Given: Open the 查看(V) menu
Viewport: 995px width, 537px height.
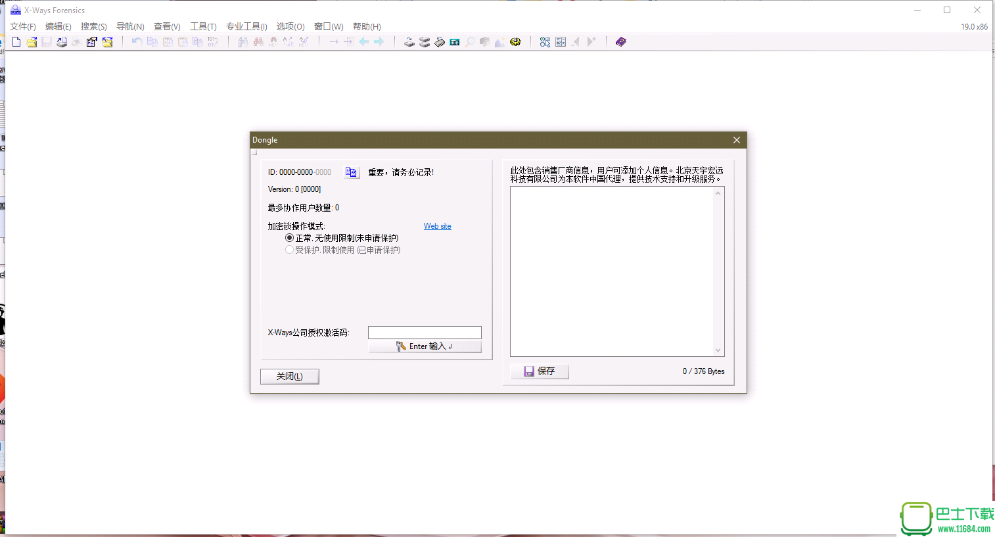Looking at the screenshot, I should [167, 26].
